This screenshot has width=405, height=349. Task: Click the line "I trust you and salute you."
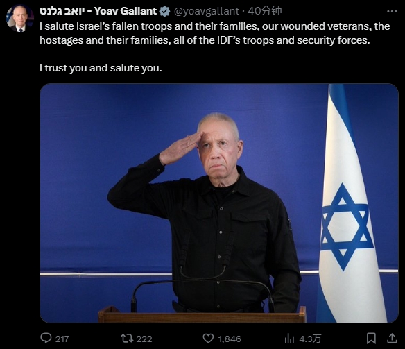101,68
